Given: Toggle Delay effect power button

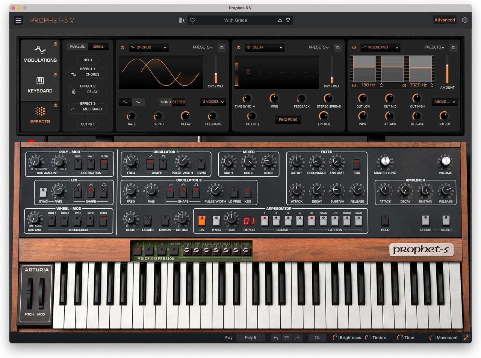Looking at the screenshot, I should pyautogui.click(x=238, y=47).
